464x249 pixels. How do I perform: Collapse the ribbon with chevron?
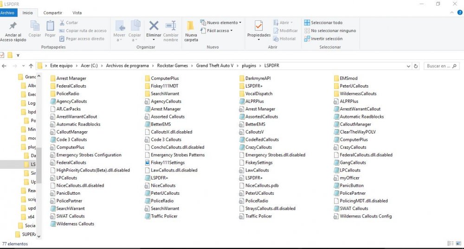(452, 13)
